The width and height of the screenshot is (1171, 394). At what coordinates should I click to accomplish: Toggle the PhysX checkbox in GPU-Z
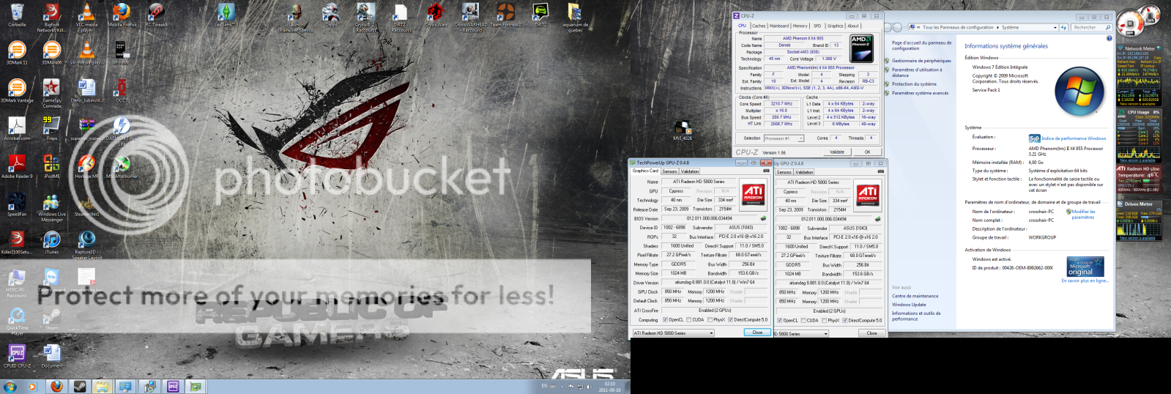tap(709, 320)
